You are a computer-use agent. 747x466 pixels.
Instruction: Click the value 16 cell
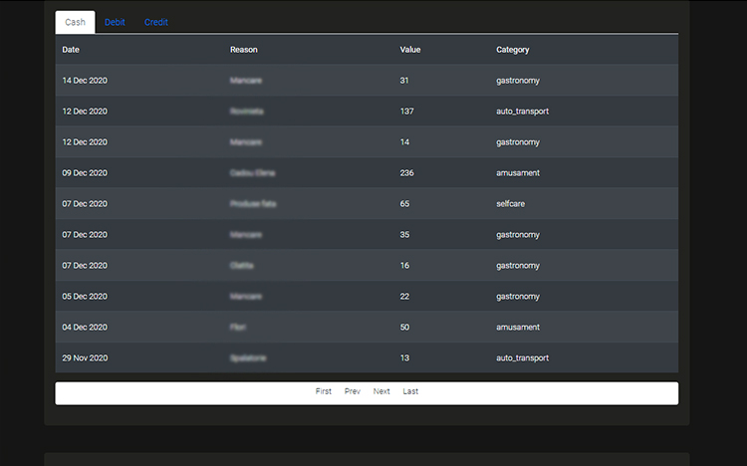pyautogui.click(x=404, y=266)
